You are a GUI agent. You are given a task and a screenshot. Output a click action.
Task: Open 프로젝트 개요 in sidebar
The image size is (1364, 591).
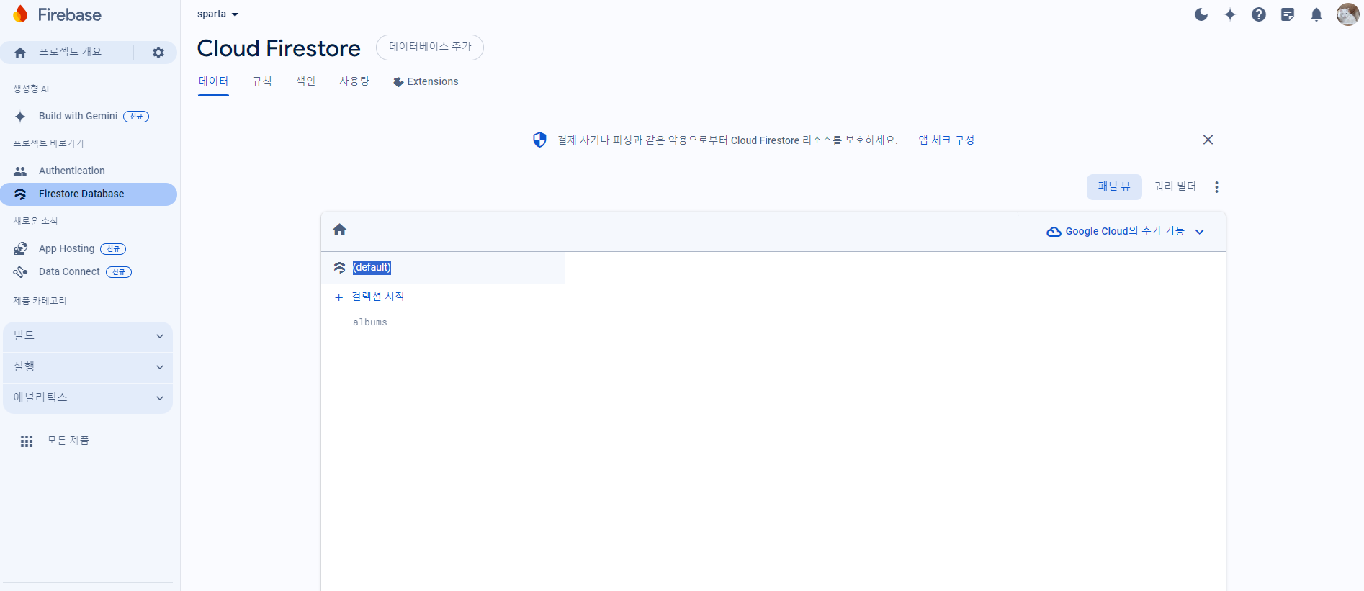pos(70,52)
